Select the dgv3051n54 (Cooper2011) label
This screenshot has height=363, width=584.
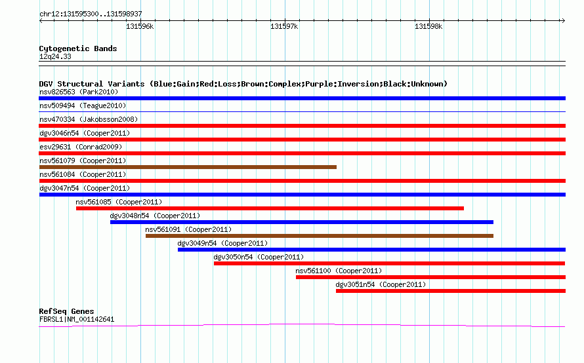click(381, 284)
